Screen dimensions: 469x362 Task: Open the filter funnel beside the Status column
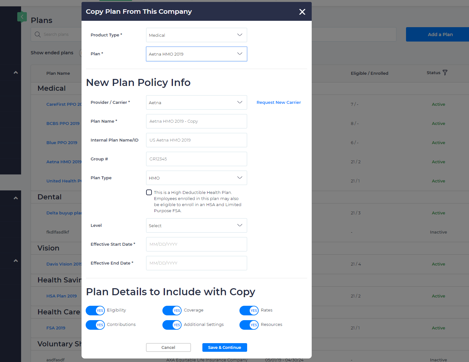click(x=446, y=73)
